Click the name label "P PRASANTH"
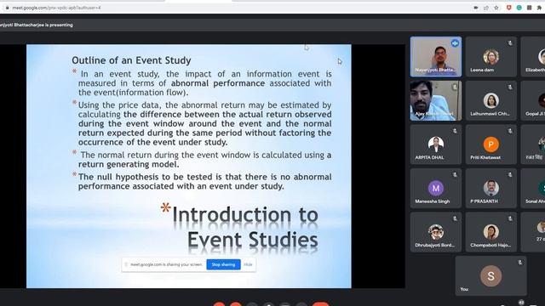 484,201
